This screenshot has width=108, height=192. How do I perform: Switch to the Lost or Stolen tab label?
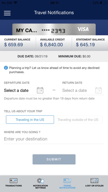pyautogui.click(x=94, y=186)
